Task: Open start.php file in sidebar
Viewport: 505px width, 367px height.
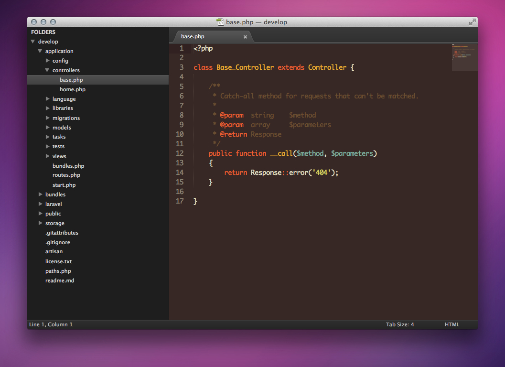Action: tap(64, 185)
